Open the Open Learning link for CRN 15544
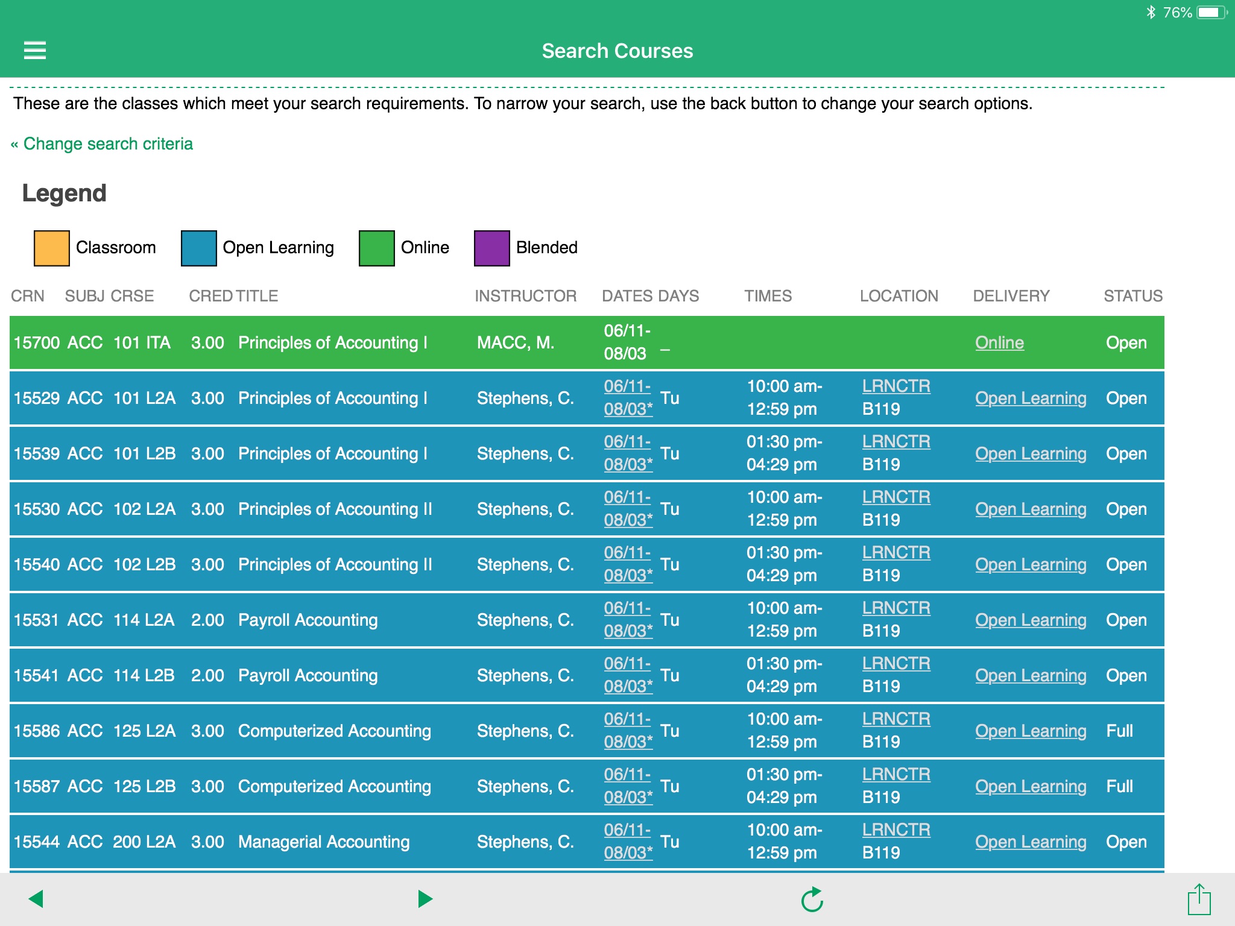The image size is (1235, 926). click(1031, 842)
